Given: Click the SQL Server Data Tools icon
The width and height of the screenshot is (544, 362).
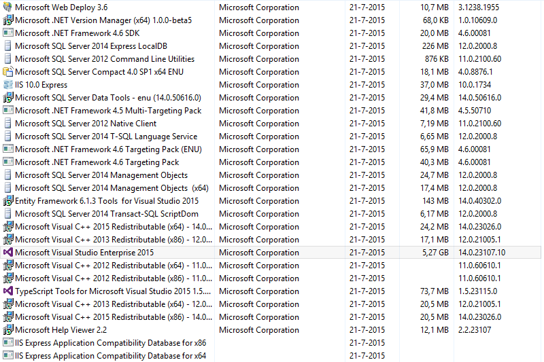Looking at the screenshot, I should click(x=8, y=98).
